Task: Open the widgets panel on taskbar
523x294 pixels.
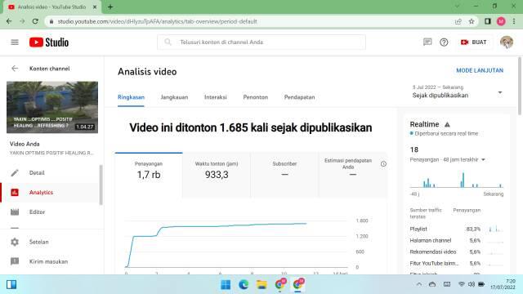Action: coord(11,285)
